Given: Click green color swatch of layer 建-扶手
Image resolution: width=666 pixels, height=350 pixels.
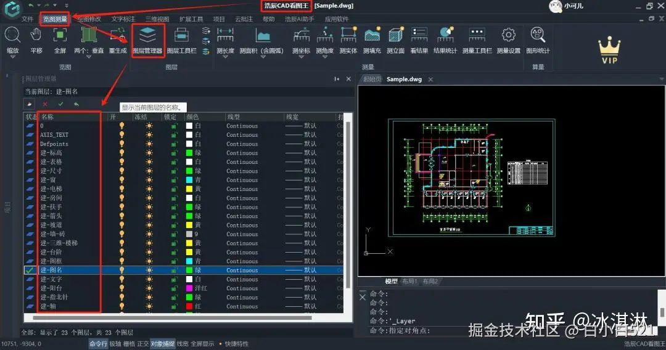Looking at the screenshot, I should click(x=189, y=207).
